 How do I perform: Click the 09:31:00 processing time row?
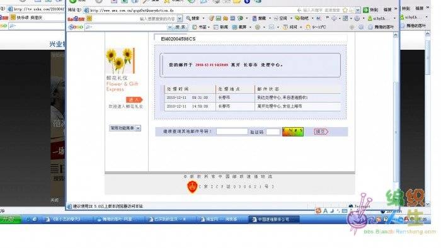(x=252, y=98)
